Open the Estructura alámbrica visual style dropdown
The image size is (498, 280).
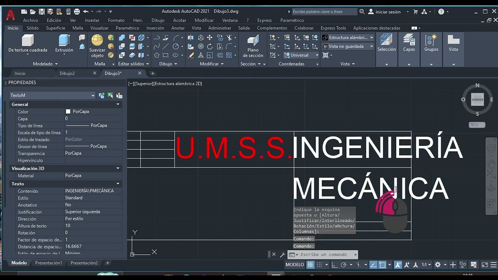pyautogui.click(x=348, y=38)
